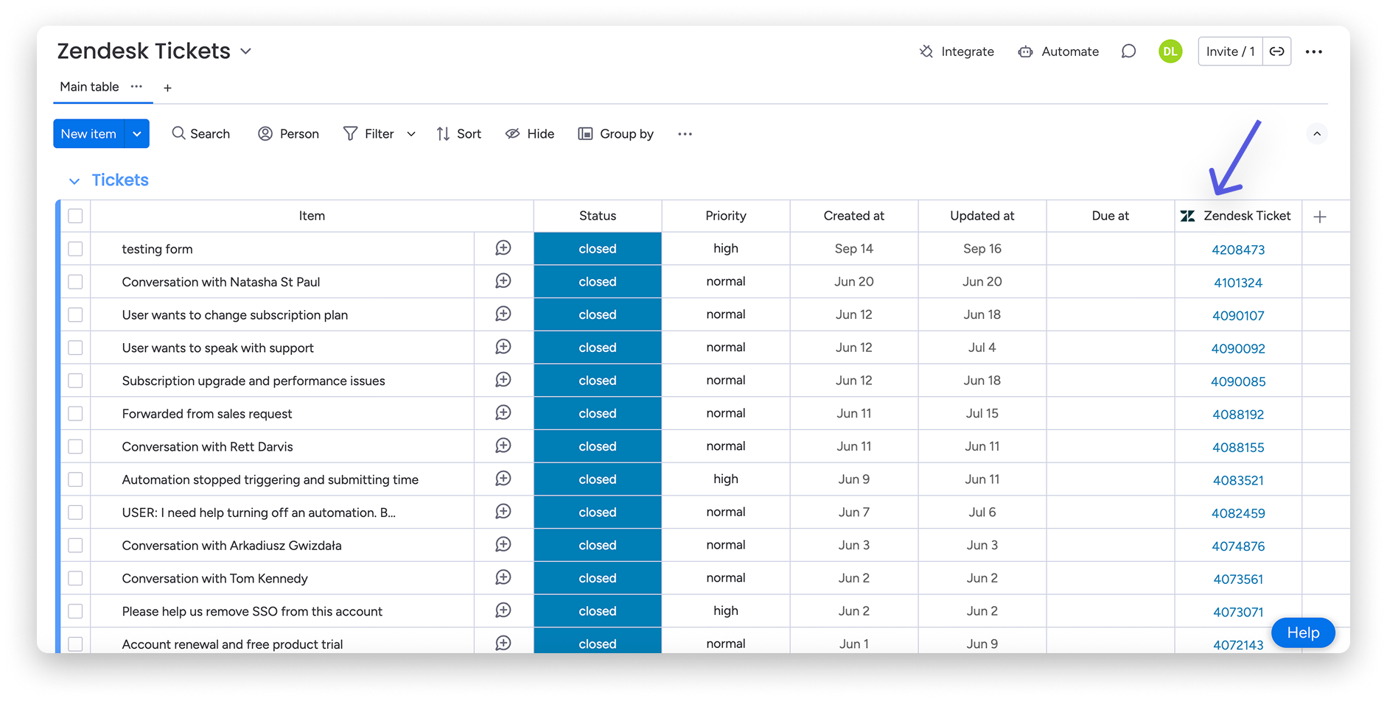Image resolution: width=1387 pixels, height=701 pixels.
Task: Open conversation for Arkadiusz Gwizdała item
Action: [503, 545]
